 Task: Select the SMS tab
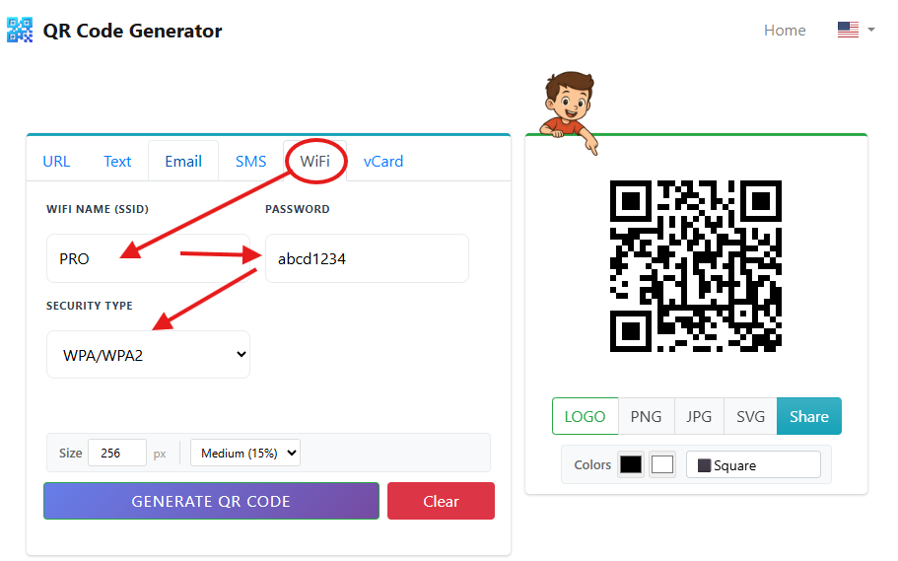click(x=250, y=161)
